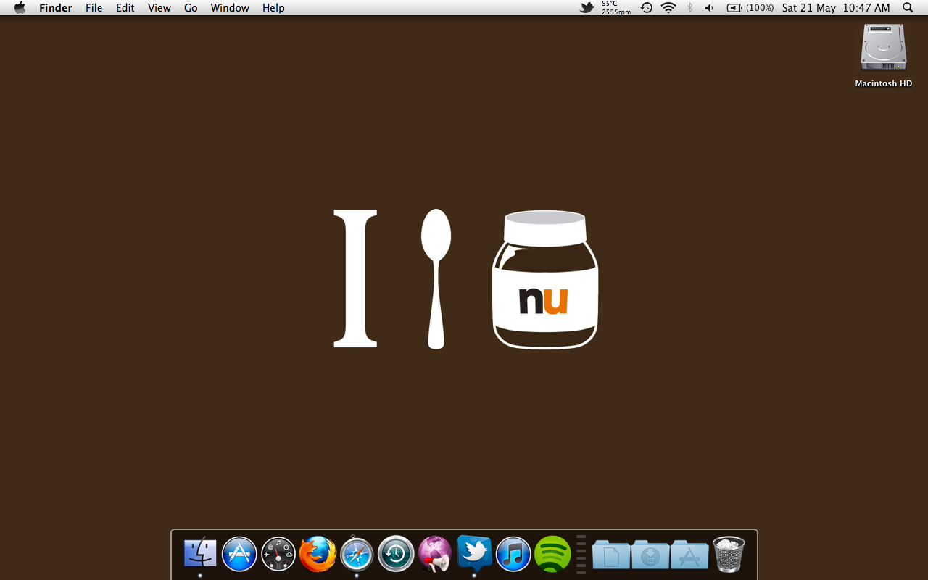Click the Macintosh HD label

pos(883,83)
